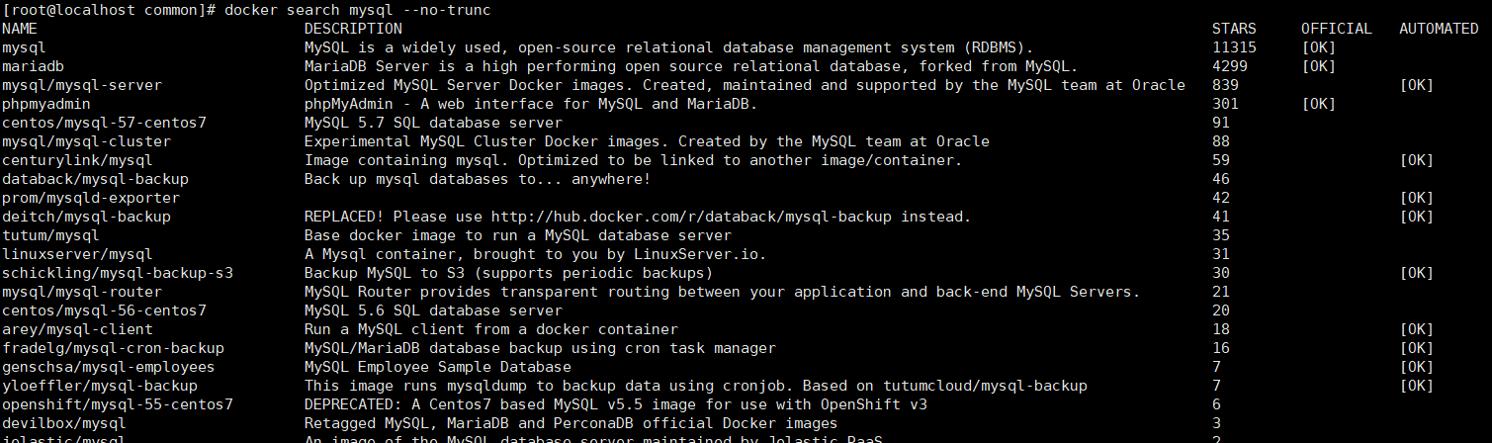The image size is (1492, 443).
Task: Select the image name 'yloeffler/mysql-backup'
Action: point(100,386)
